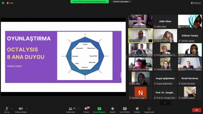
Task: Expand video options arrow beside Videoyu Başlat
Action: pyautogui.click(x=27, y=109)
